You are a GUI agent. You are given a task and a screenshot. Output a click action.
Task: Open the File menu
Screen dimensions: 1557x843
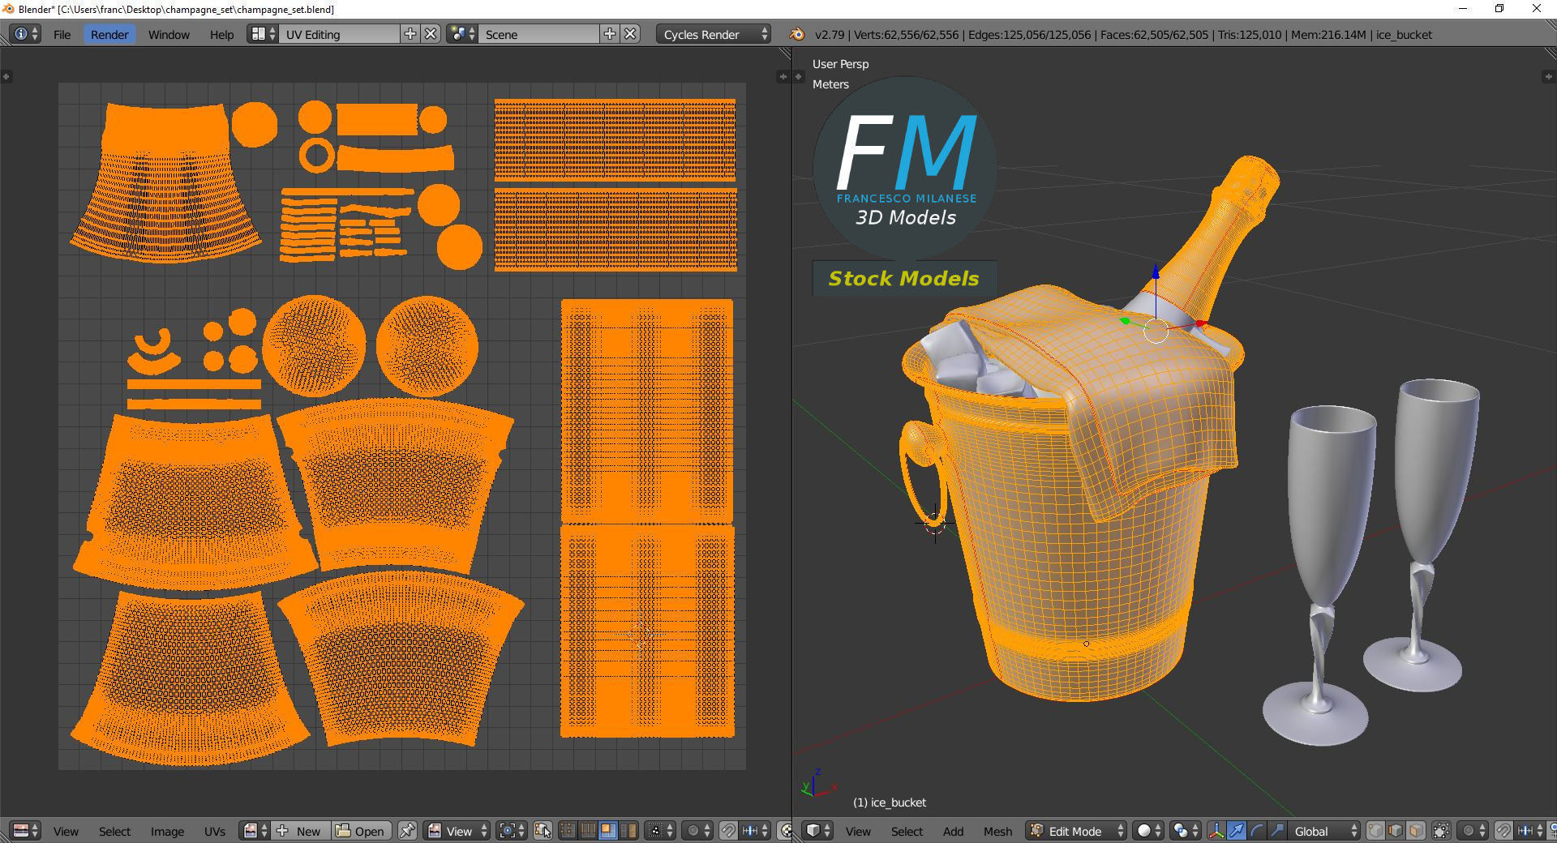pyautogui.click(x=62, y=35)
